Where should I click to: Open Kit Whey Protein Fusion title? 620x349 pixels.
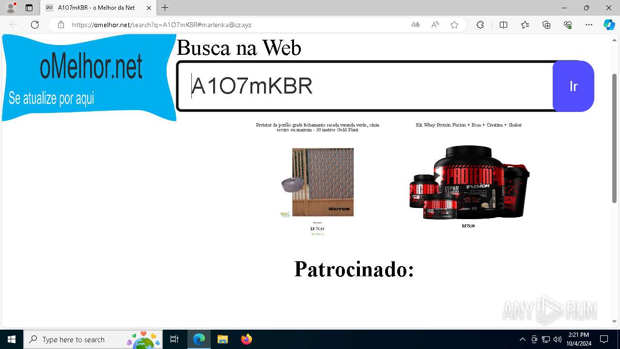(x=468, y=125)
